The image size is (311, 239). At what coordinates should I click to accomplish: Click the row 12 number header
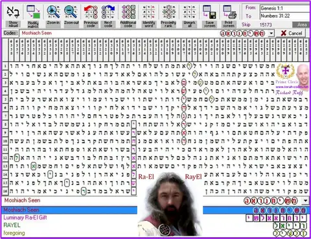click(5, 157)
